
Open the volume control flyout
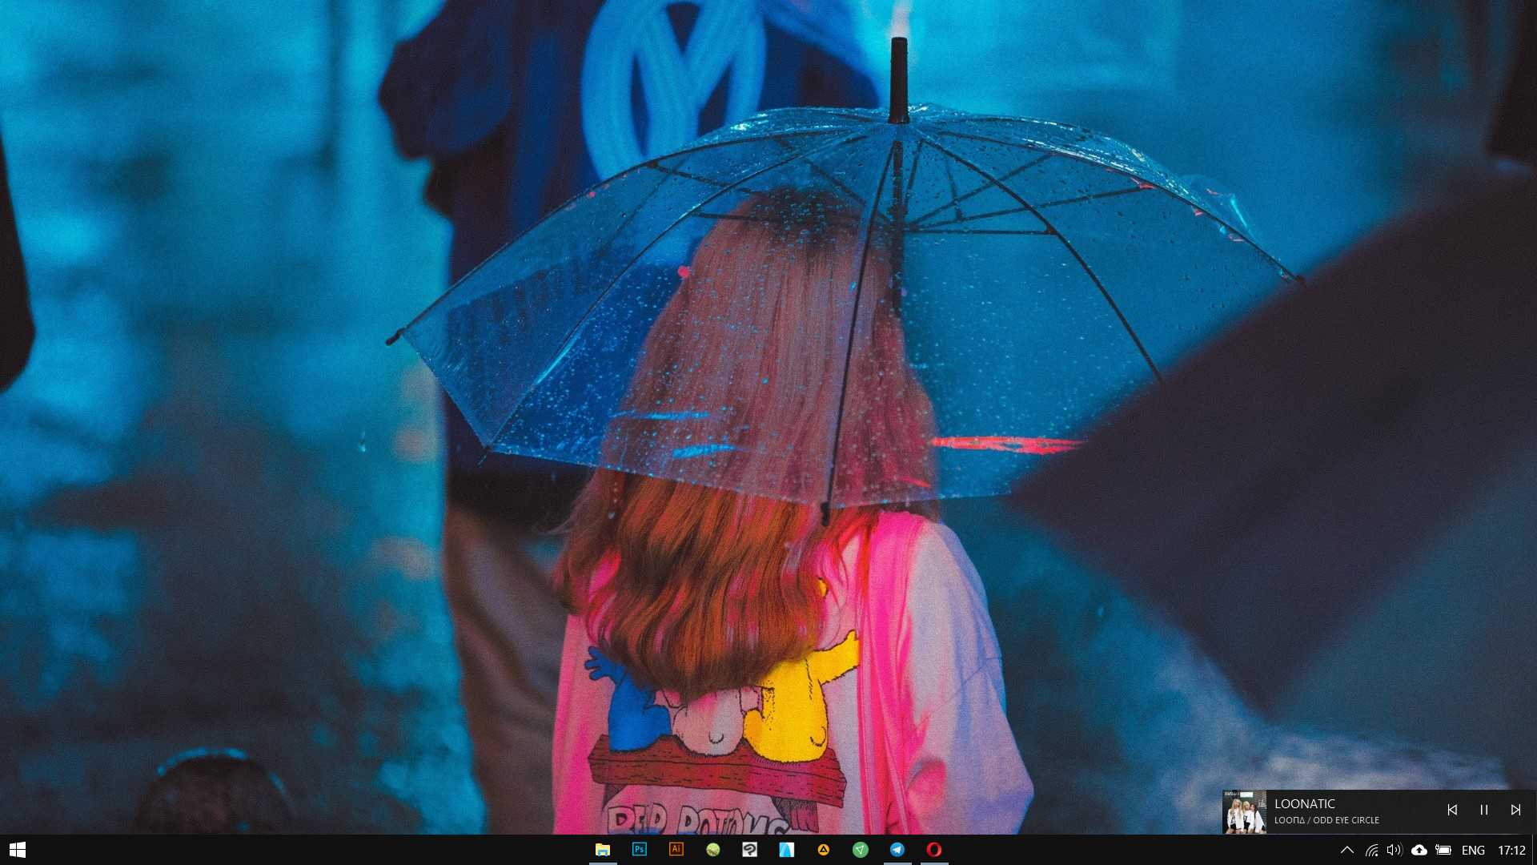pyautogui.click(x=1395, y=851)
